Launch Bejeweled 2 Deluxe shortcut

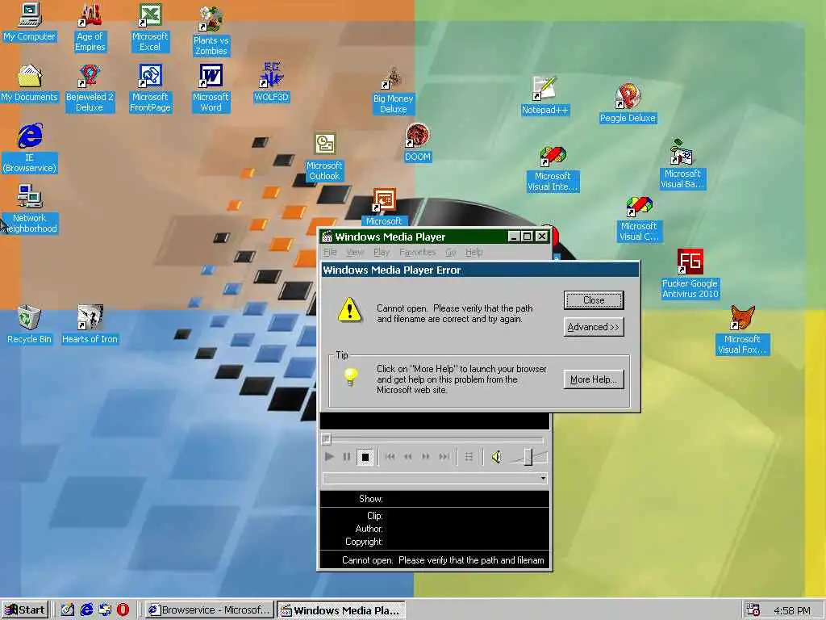tap(90, 88)
